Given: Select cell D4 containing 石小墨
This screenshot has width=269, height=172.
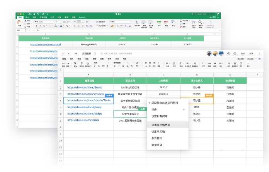Looking at the screenshot, I should (196, 100).
